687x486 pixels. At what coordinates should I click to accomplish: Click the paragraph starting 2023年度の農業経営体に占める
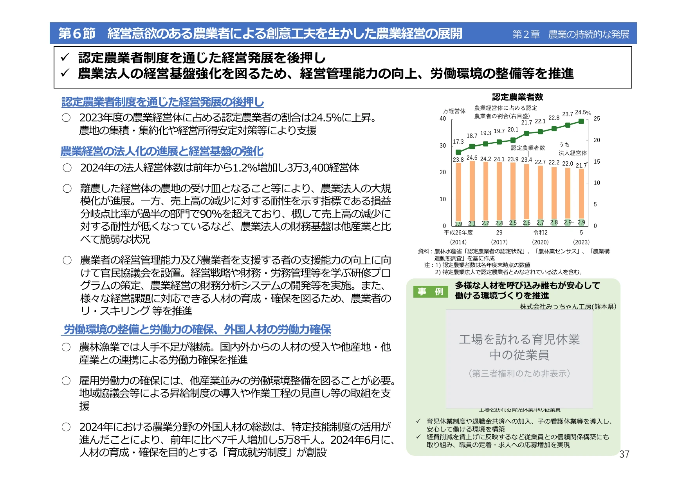[x=228, y=124]
